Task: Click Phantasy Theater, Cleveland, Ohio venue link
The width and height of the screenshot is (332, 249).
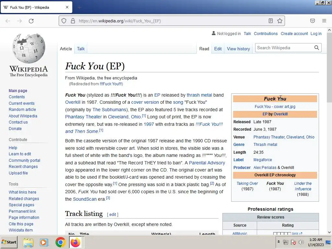Action: click(284, 137)
